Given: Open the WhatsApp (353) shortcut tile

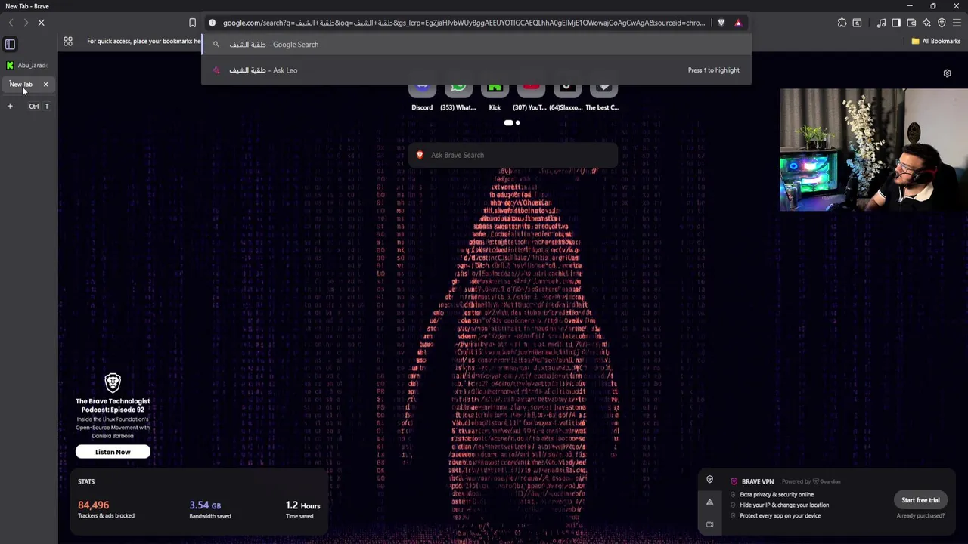Looking at the screenshot, I should [458, 97].
